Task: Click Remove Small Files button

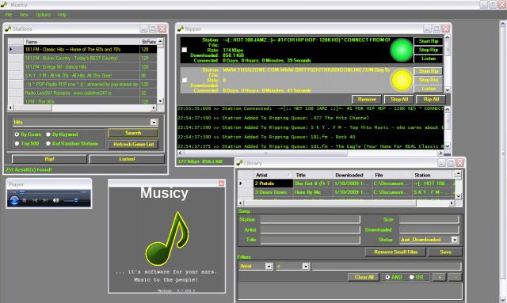Action: [x=395, y=252]
